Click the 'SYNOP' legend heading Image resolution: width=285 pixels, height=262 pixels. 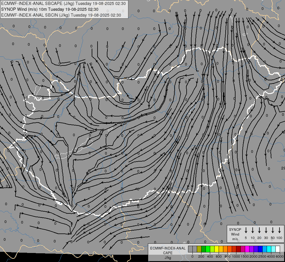click(235, 229)
